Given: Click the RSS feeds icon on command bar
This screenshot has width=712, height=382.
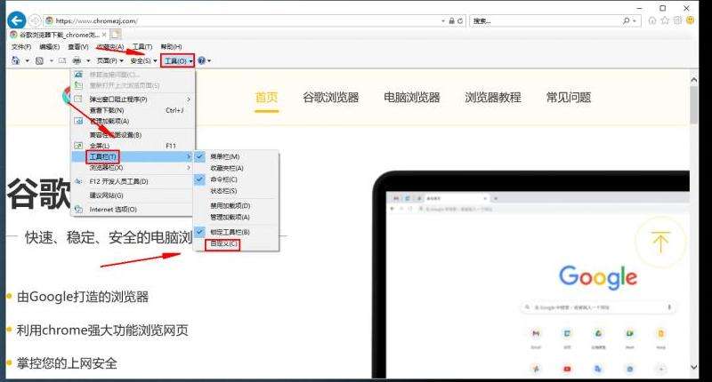Looking at the screenshot, I should (x=39, y=60).
